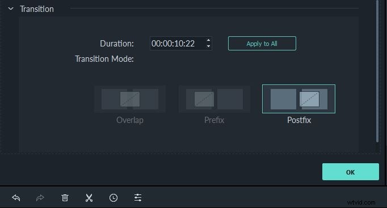The height and width of the screenshot is (208, 387).
Task: Open the speed and duration clock icon
Action: tap(113, 198)
